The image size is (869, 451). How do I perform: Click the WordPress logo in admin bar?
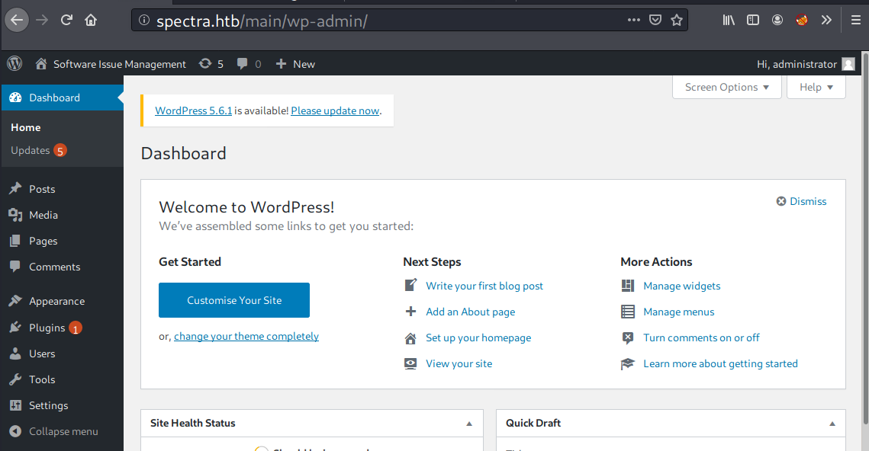pyautogui.click(x=15, y=64)
